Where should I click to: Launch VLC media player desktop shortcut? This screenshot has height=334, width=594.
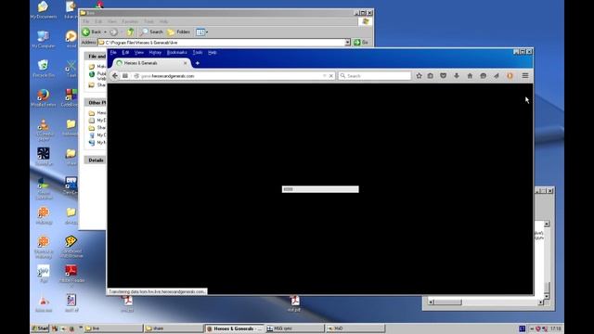44,129
